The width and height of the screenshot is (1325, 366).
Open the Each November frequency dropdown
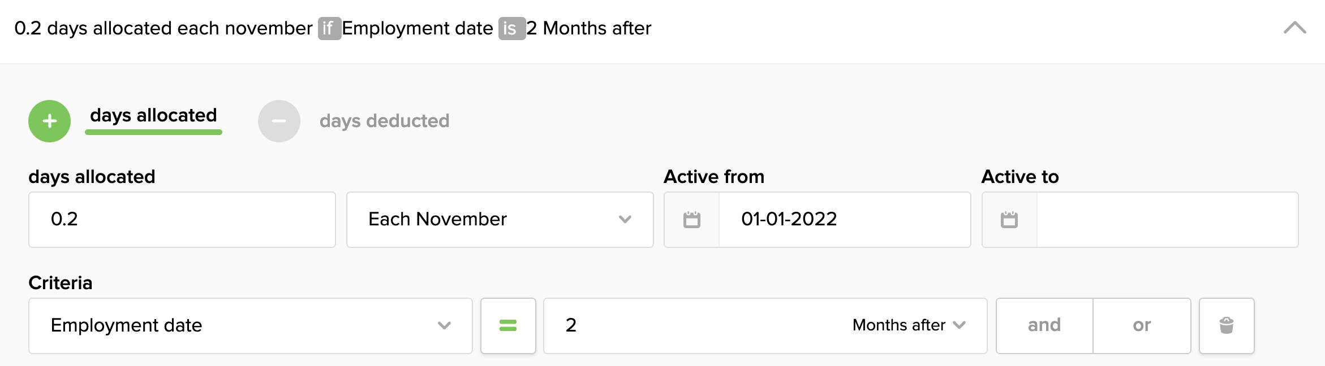tap(500, 219)
